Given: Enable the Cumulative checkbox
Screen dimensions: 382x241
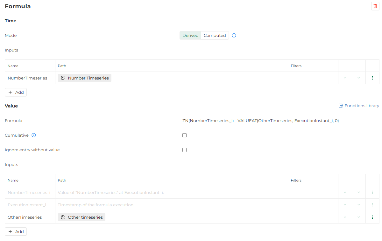Looking at the screenshot, I should coord(184,135).
